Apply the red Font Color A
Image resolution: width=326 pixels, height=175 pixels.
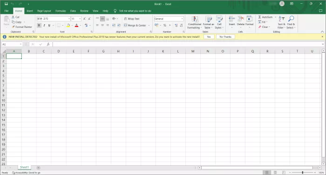point(76,25)
